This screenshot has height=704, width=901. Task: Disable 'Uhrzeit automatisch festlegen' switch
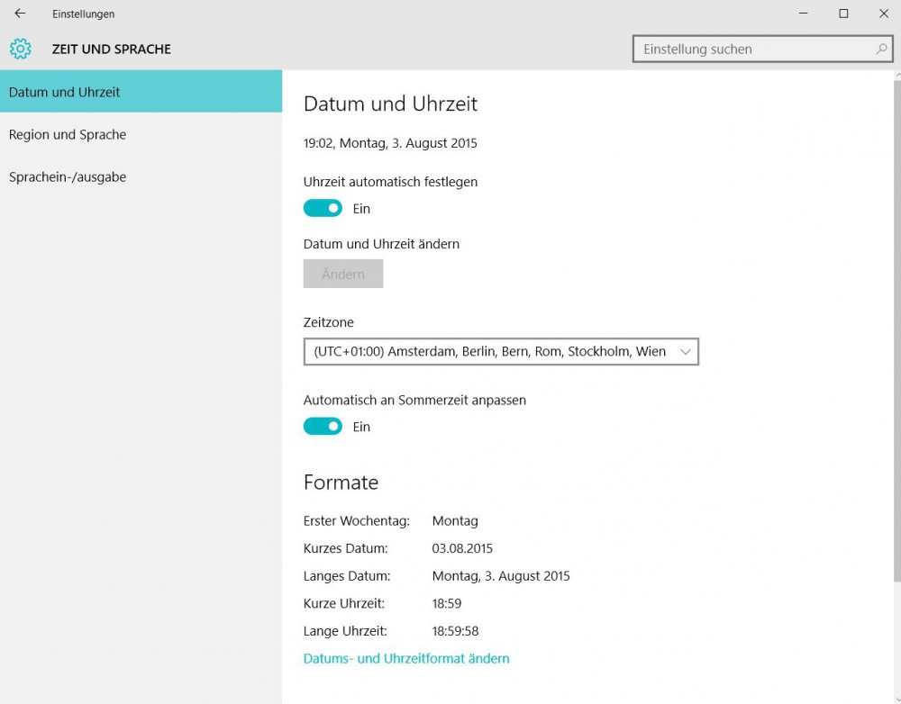(323, 209)
